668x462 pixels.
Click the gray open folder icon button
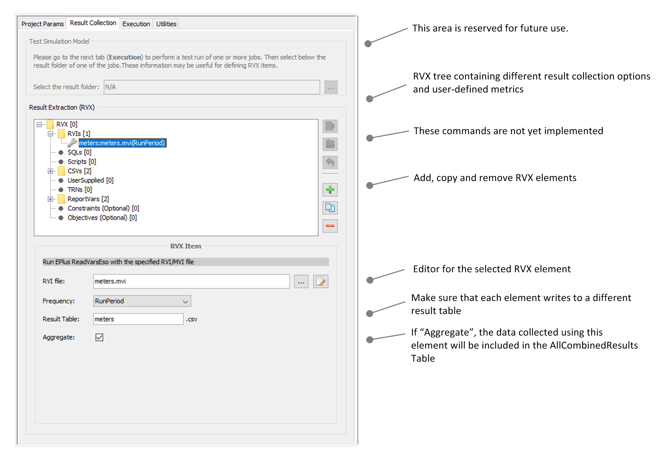pyautogui.click(x=330, y=144)
